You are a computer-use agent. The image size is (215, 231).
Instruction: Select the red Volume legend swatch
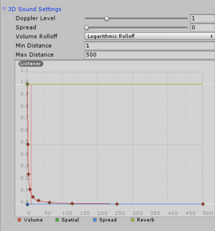(x=19, y=220)
